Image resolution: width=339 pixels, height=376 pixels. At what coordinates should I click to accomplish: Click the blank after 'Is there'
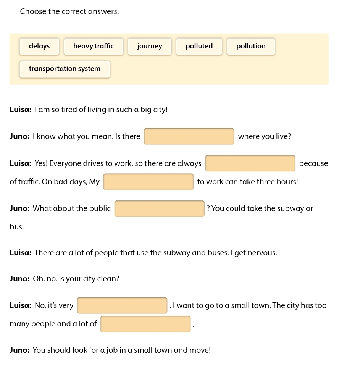click(189, 137)
